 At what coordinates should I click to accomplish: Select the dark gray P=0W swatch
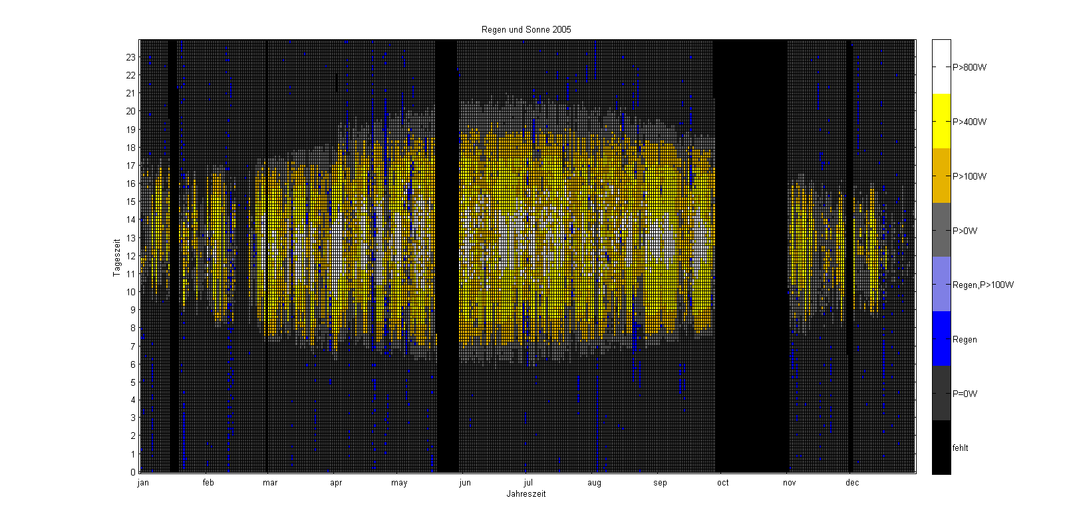941,393
